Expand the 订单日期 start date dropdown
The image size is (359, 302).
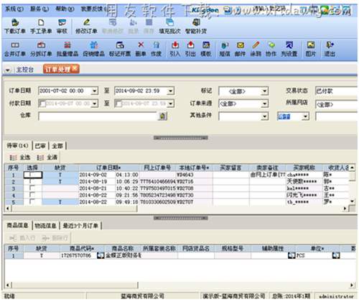pyautogui.click(x=95, y=91)
